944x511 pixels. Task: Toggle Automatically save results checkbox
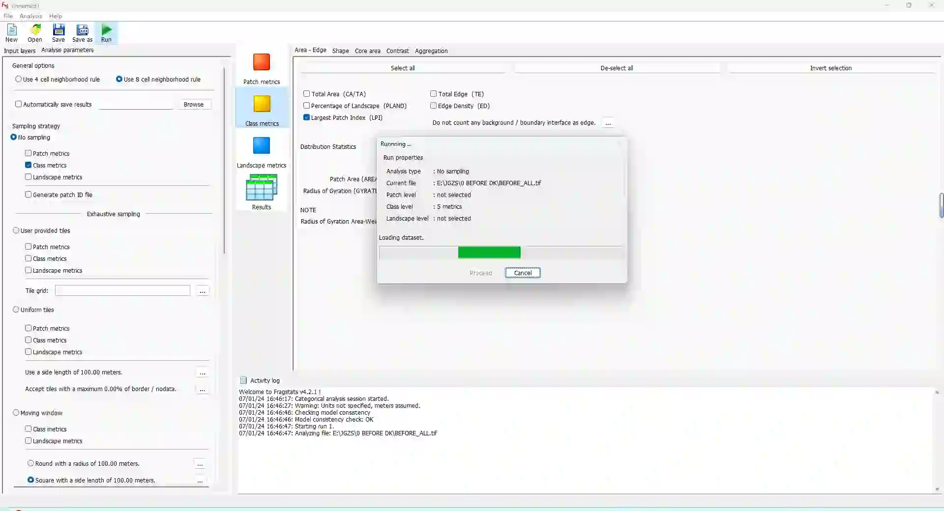tap(19, 104)
